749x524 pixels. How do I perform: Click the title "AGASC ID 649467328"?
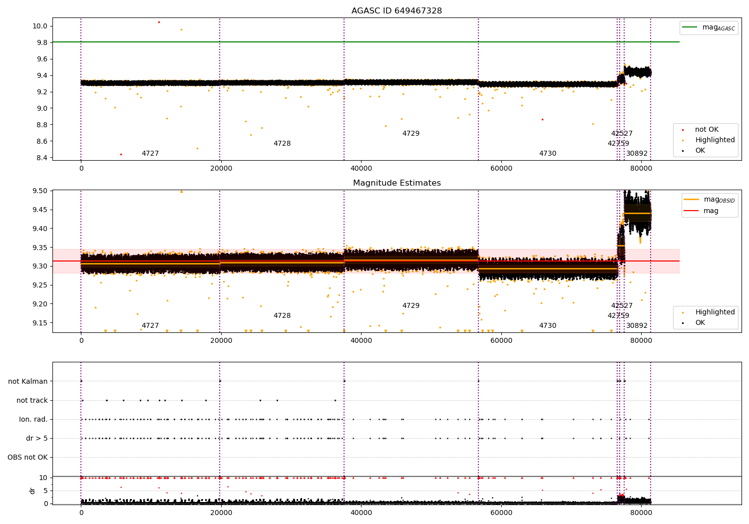[x=396, y=11]
